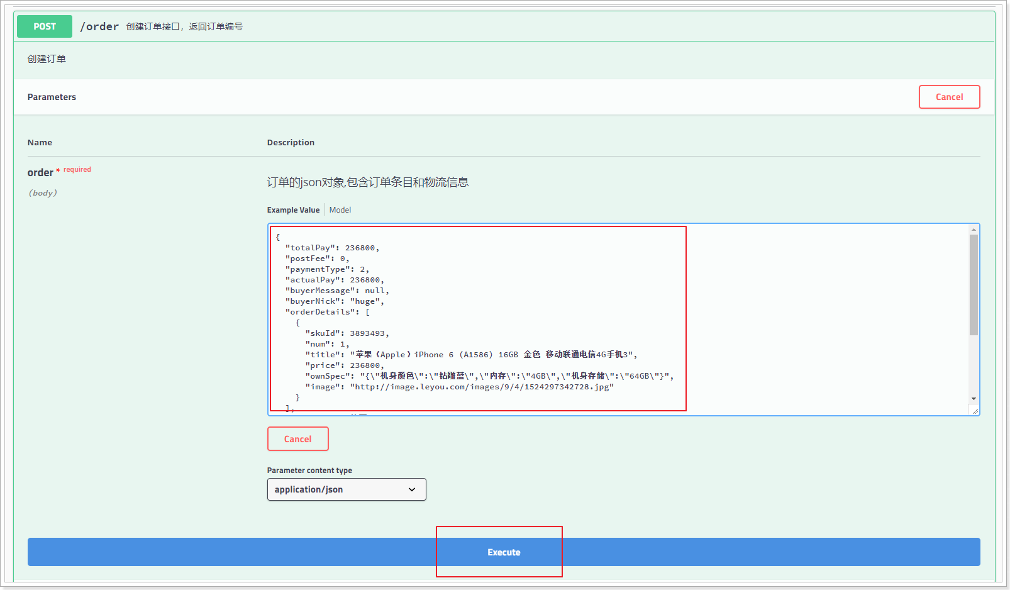Click the textarea vertical scrollbar thumb

coord(974,285)
